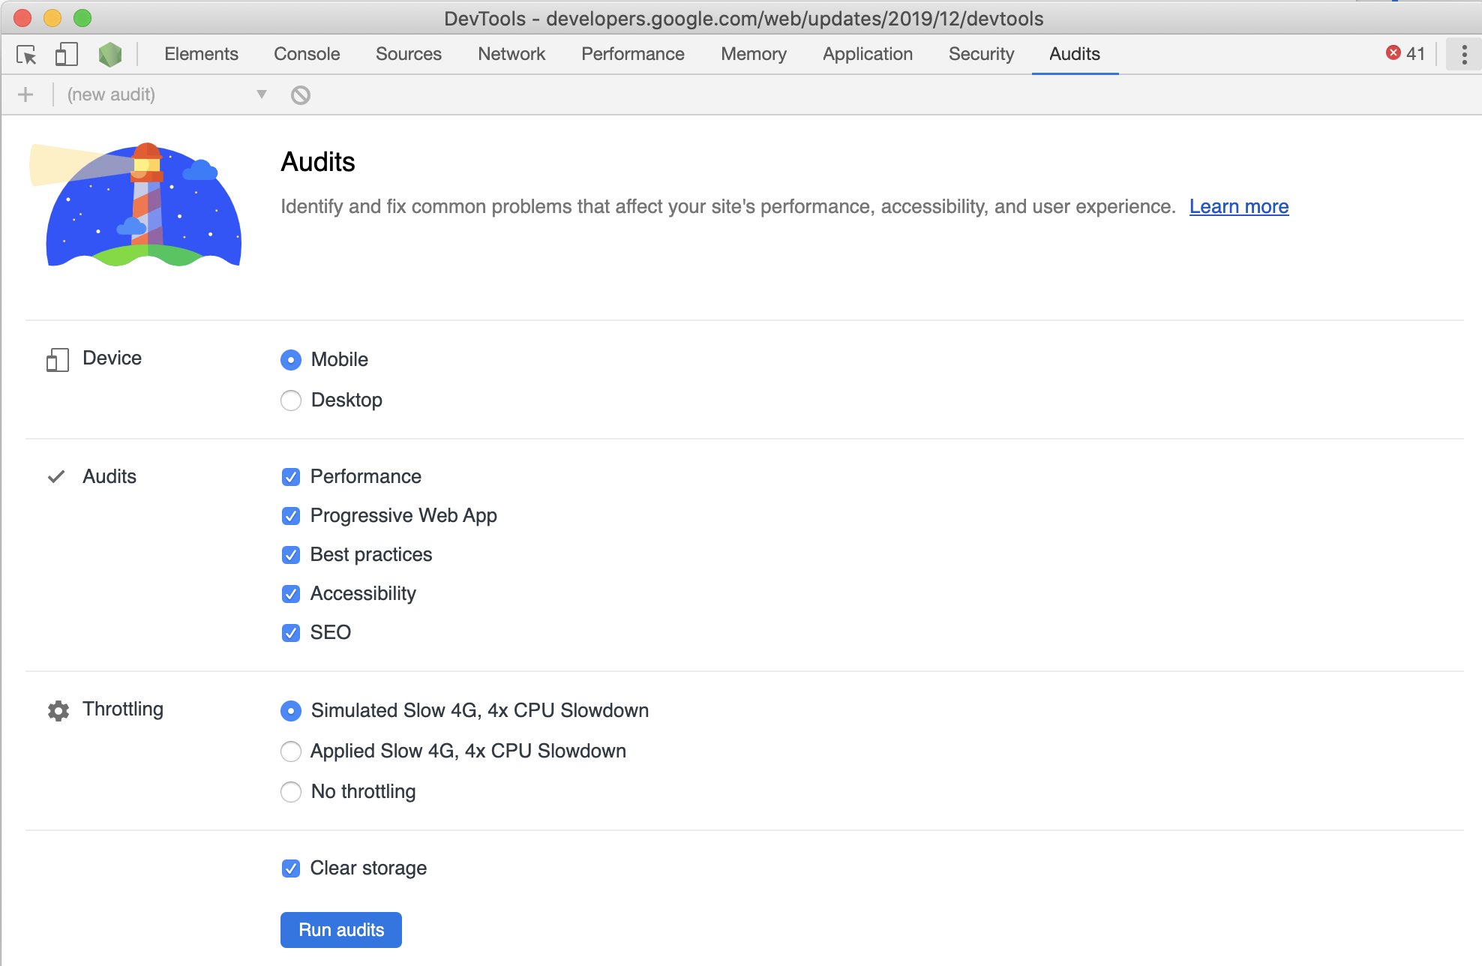Open the Console tab
1482x966 pixels.
pos(307,54)
